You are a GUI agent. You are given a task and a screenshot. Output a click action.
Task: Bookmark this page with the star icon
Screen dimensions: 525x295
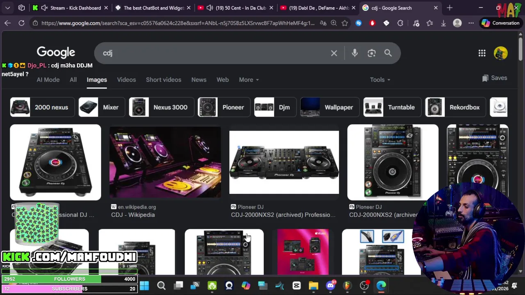click(x=345, y=23)
